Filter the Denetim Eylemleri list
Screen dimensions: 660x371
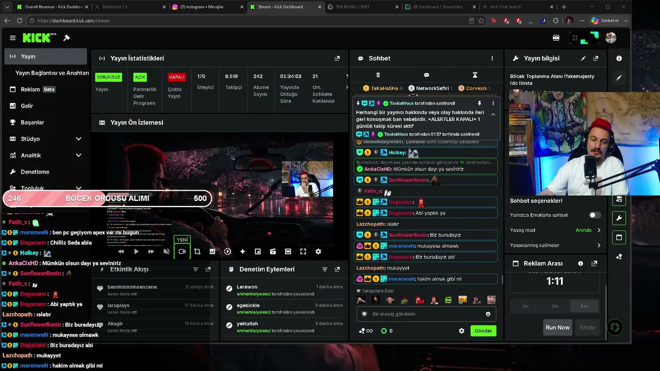point(325,269)
